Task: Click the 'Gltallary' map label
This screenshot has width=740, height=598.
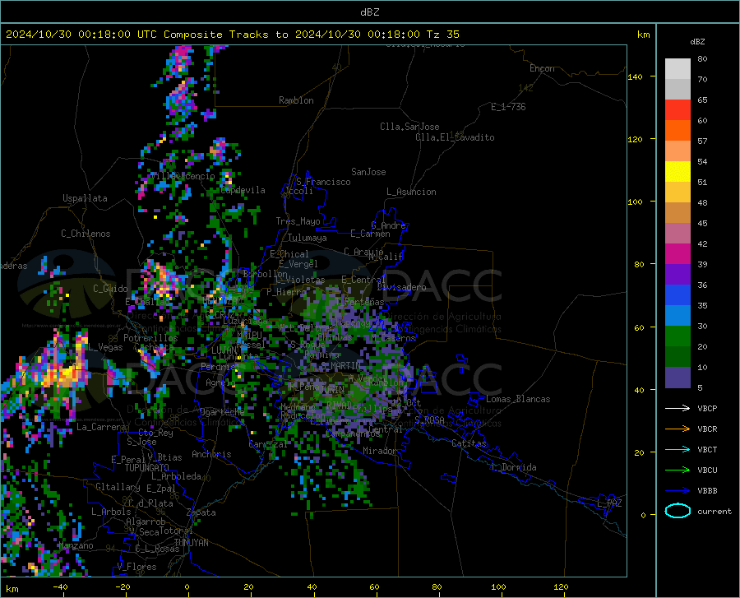Action: coord(118,487)
